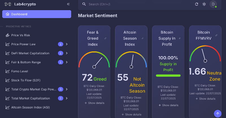226x118 pixels.
Task: Click the badge 2 on Price Power Law
Action: click(60, 44)
